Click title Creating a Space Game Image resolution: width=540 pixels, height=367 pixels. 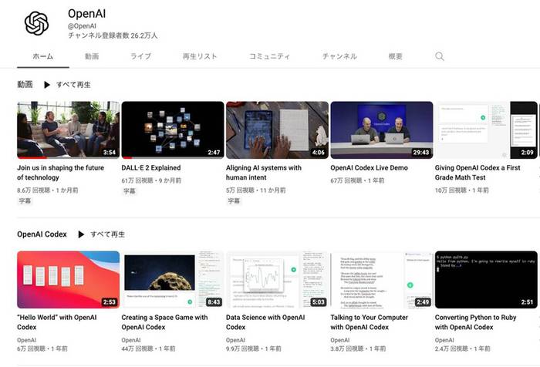[164, 322]
